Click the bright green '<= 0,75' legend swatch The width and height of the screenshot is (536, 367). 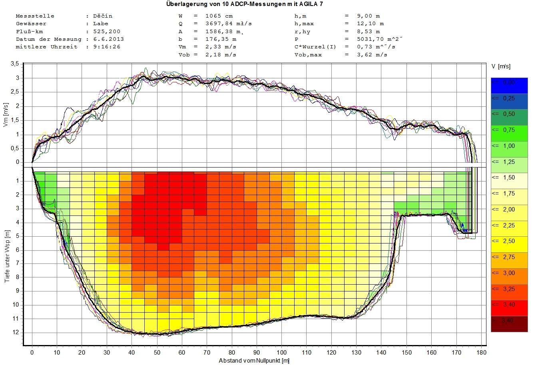(509, 132)
